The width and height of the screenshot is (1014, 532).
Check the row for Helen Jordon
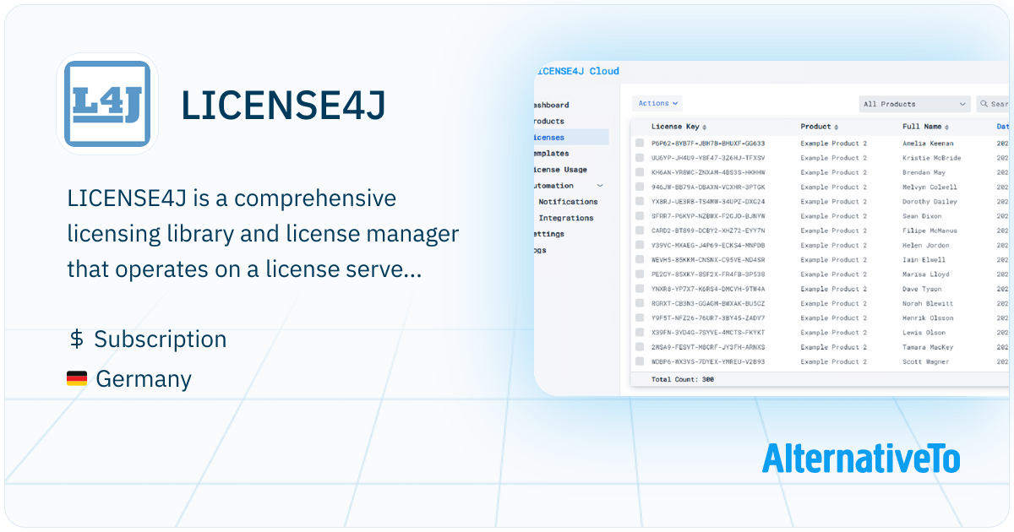coord(640,245)
